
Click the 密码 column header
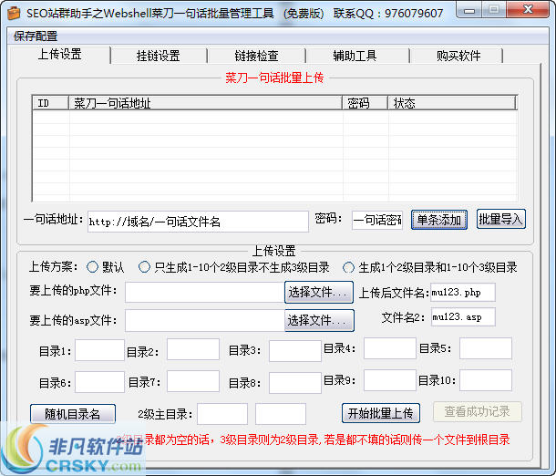pos(365,103)
